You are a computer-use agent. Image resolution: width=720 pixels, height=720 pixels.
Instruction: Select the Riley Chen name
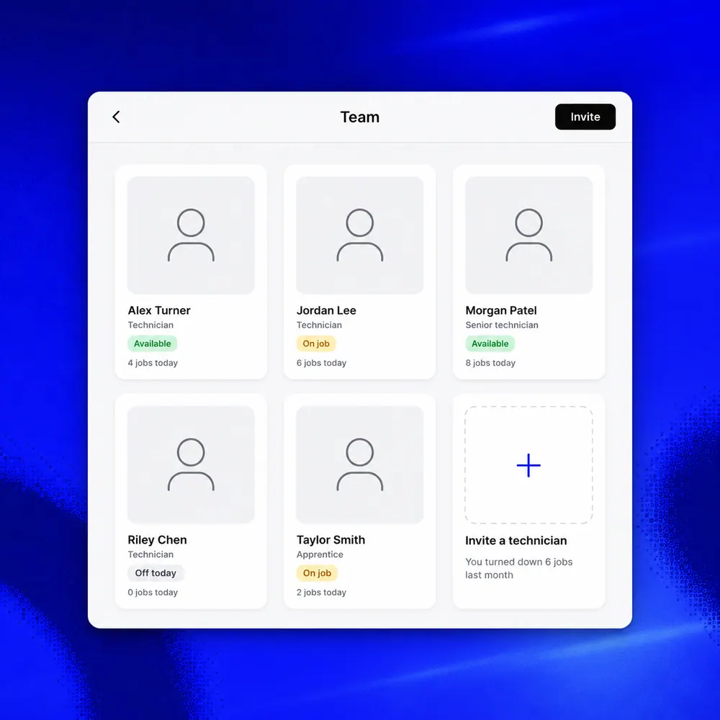[157, 540]
